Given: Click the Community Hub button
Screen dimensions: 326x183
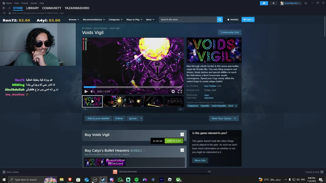Looking at the screenshot, I should point(230,32).
